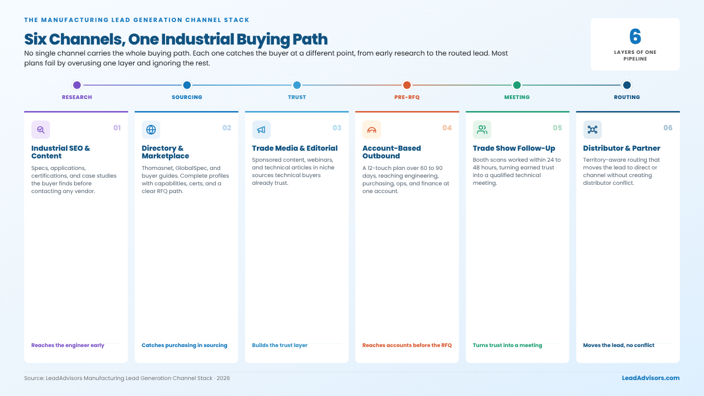
Task: Click card number 01
Action: [x=117, y=128]
